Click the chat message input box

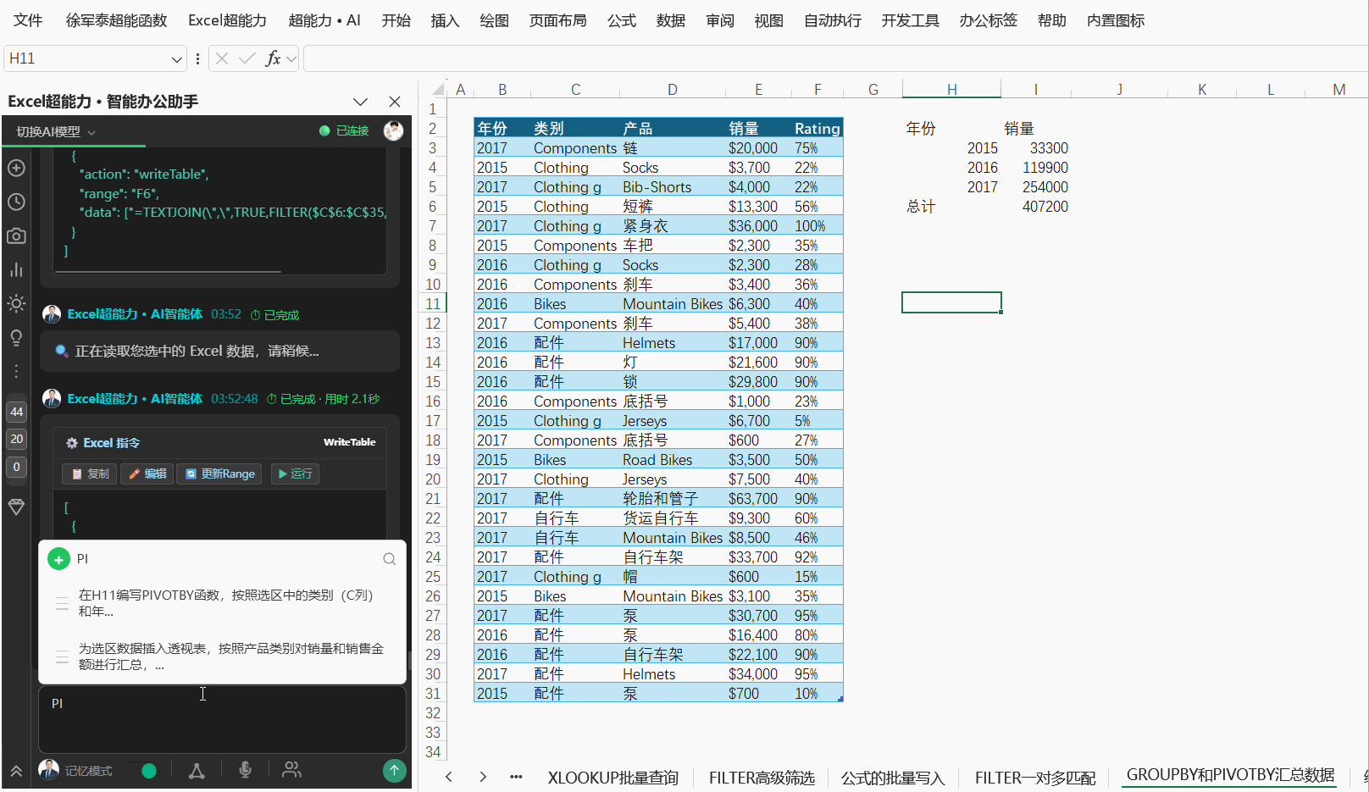(222, 719)
